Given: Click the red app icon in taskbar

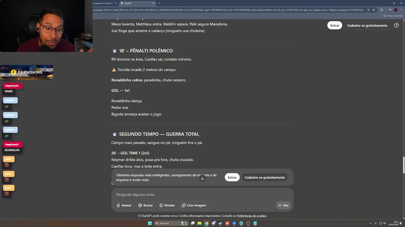Looking at the screenshot, I should (227, 223).
